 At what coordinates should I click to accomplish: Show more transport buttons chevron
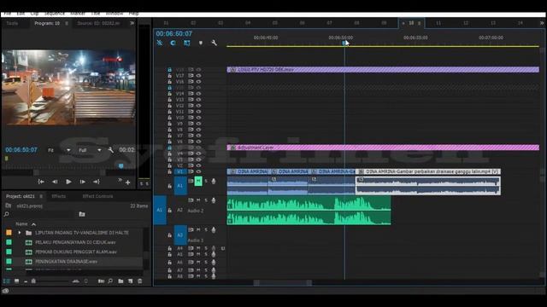(x=120, y=180)
